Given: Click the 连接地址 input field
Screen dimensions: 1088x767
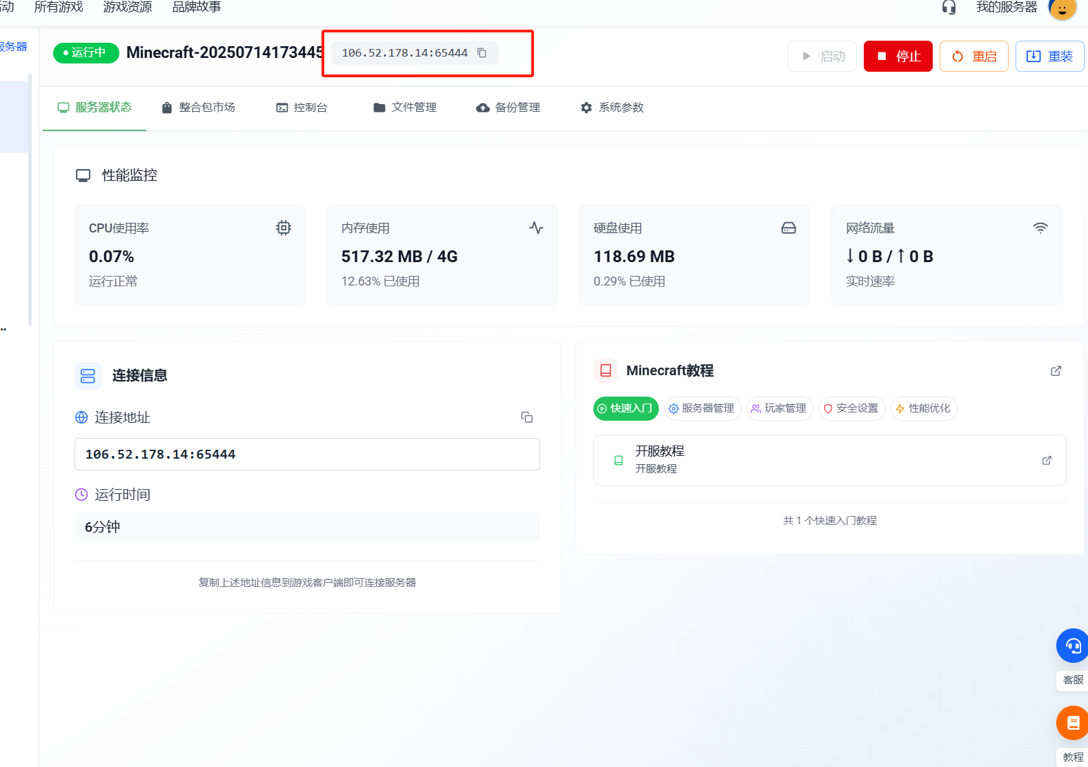Looking at the screenshot, I should point(307,455).
